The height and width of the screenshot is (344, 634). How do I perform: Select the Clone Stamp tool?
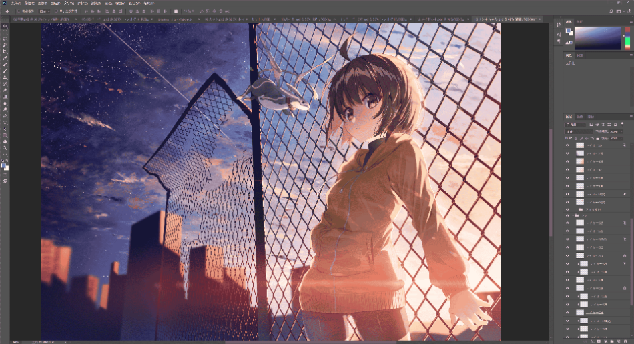(x=5, y=77)
